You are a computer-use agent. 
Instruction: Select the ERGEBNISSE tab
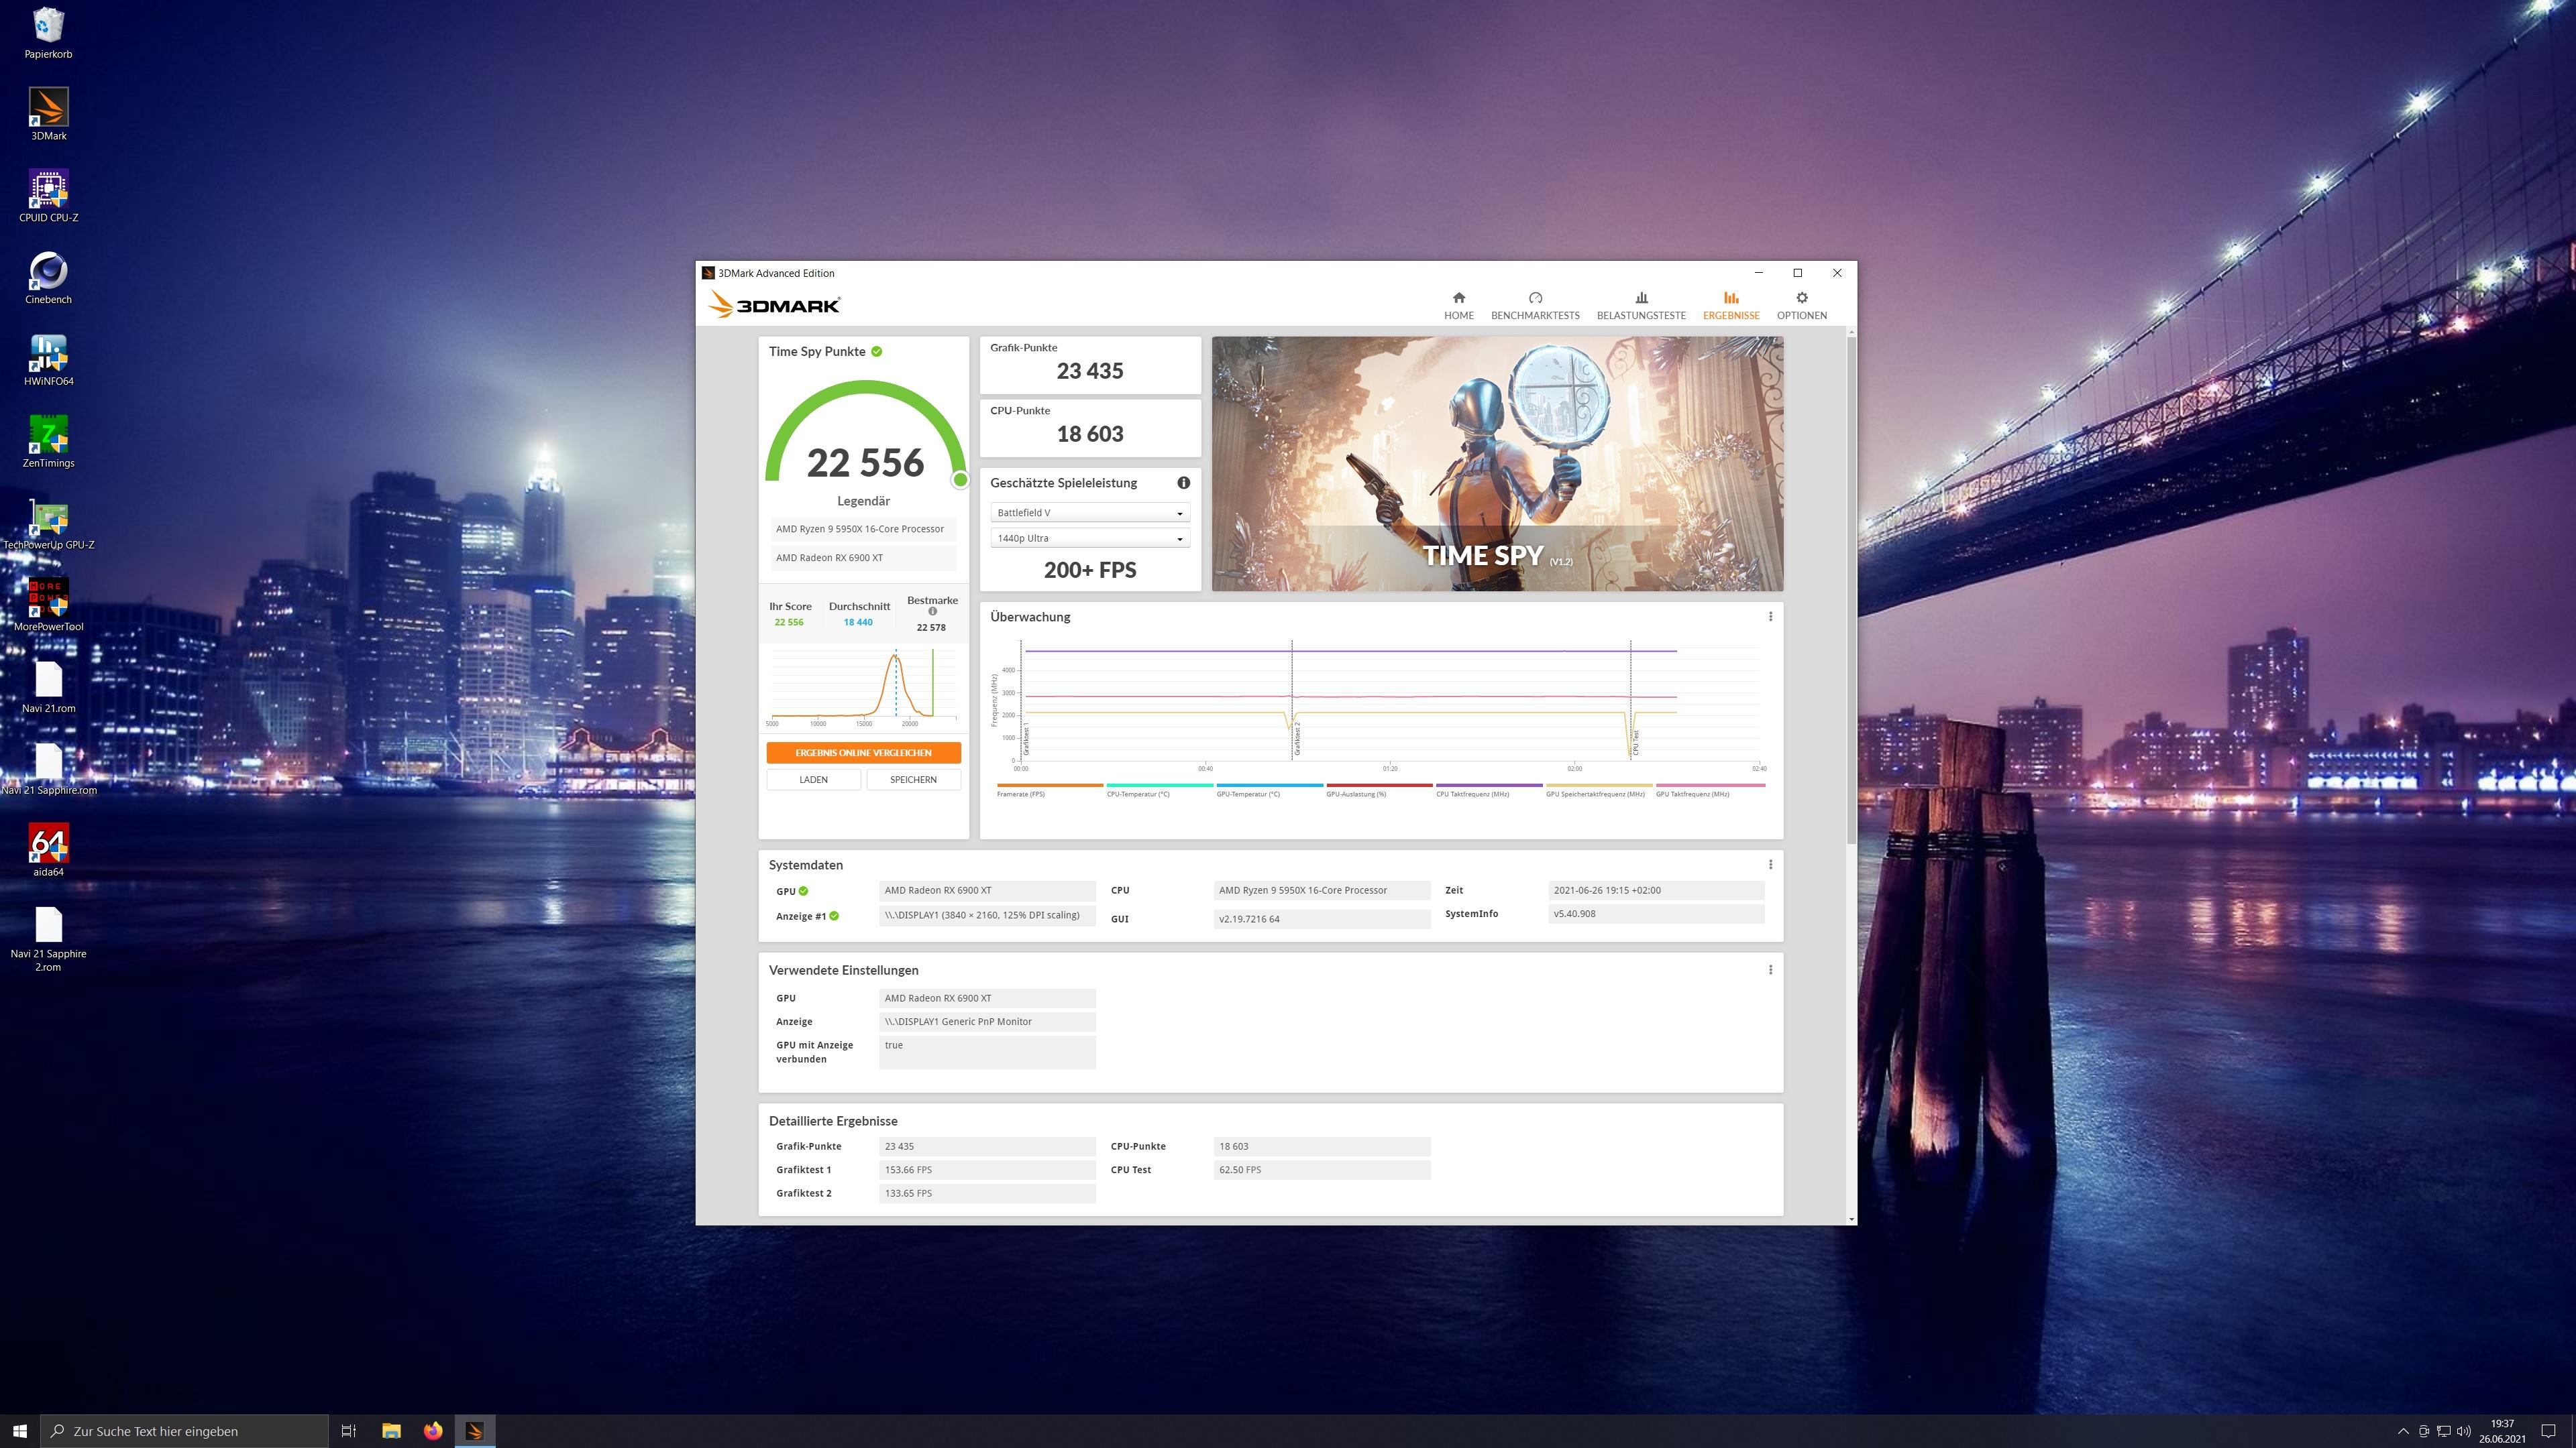click(1731, 306)
